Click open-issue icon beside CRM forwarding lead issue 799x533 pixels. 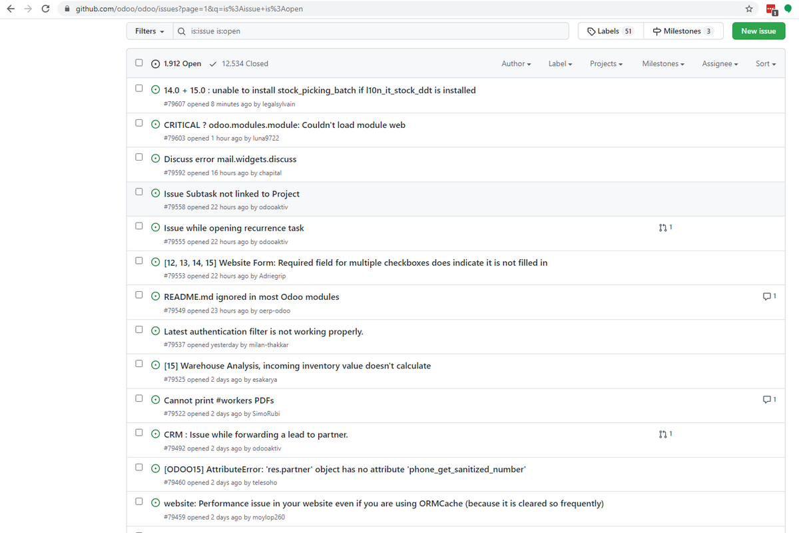point(155,434)
